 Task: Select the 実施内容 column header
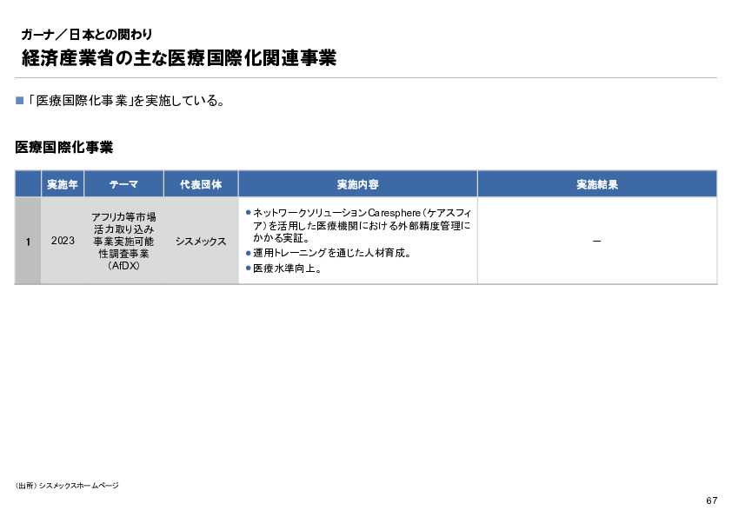pyautogui.click(x=356, y=183)
